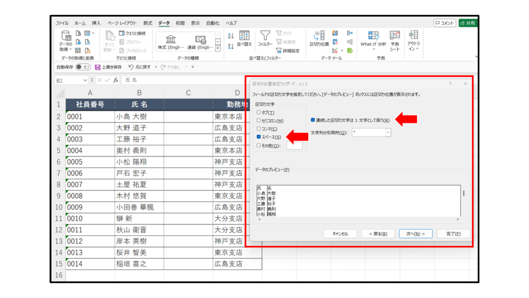This screenshot has height=298, width=529.
Task: Click the Existing Connections icon
Action: point(88,51)
